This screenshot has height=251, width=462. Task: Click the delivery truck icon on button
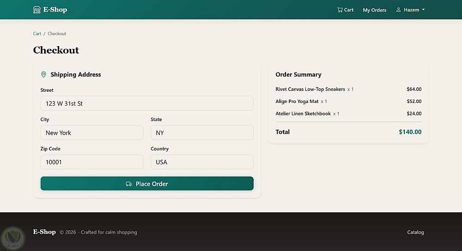(129, 184)
